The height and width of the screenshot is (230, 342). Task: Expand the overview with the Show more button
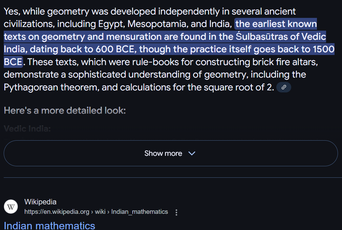(x=170, y=153)
